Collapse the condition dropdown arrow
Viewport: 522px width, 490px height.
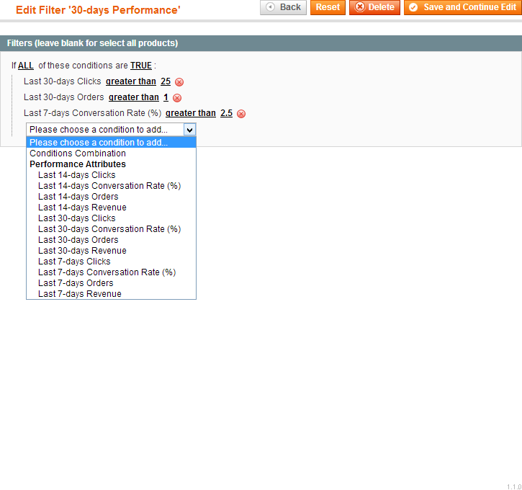pos(190,130)
